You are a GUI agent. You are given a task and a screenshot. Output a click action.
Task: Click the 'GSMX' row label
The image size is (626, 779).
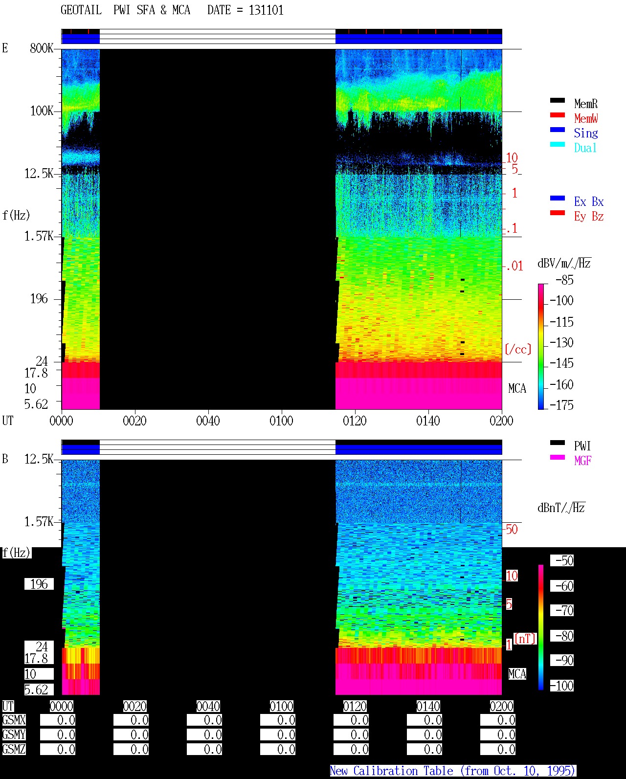[14, 720]
